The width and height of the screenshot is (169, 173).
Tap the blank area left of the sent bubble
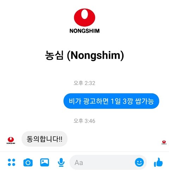32,101
